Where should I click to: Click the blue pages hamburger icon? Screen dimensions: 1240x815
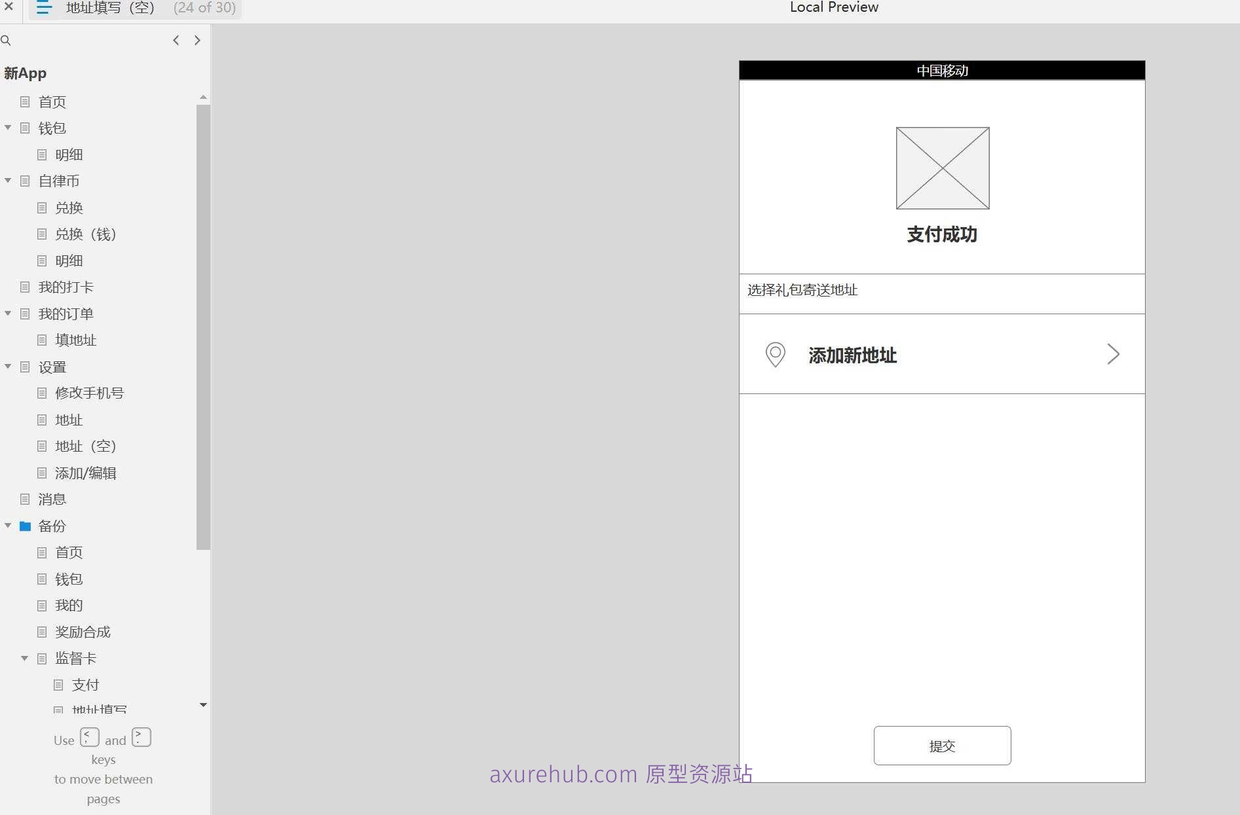pos(43,8)
